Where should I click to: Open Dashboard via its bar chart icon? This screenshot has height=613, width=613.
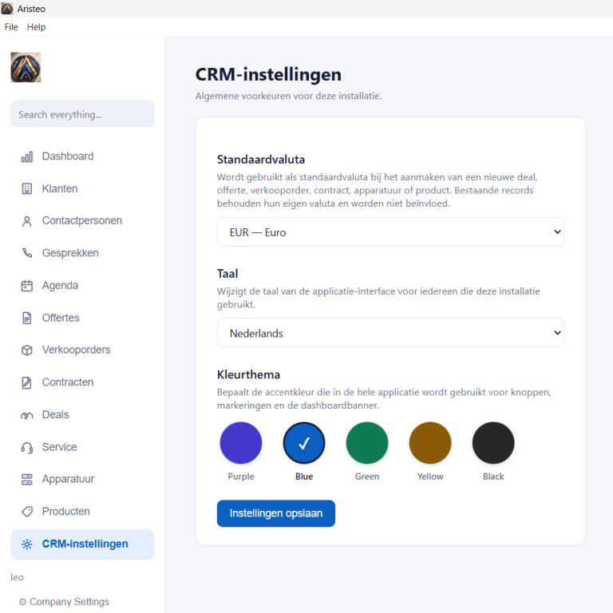click(x=26, y=156)
